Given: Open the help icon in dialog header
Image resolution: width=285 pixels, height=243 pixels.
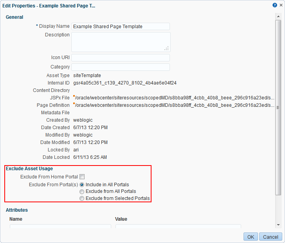Looking at the screenshot, I should tap(275, 5).
